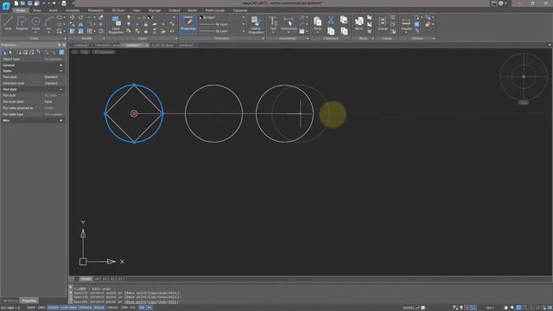Click the Rotate tool in Modify panel
The width and height of the screenshot is (553, 311).
[x=80, y=17]
